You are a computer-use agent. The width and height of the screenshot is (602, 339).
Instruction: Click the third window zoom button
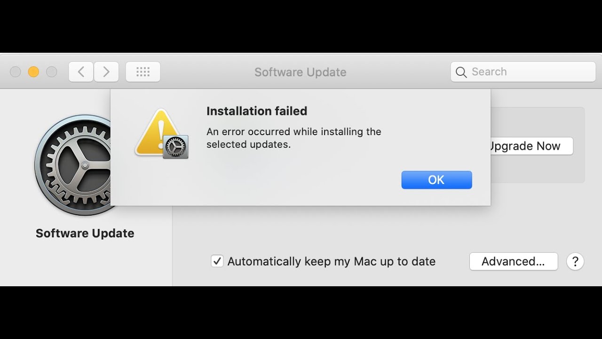(52, 72)
